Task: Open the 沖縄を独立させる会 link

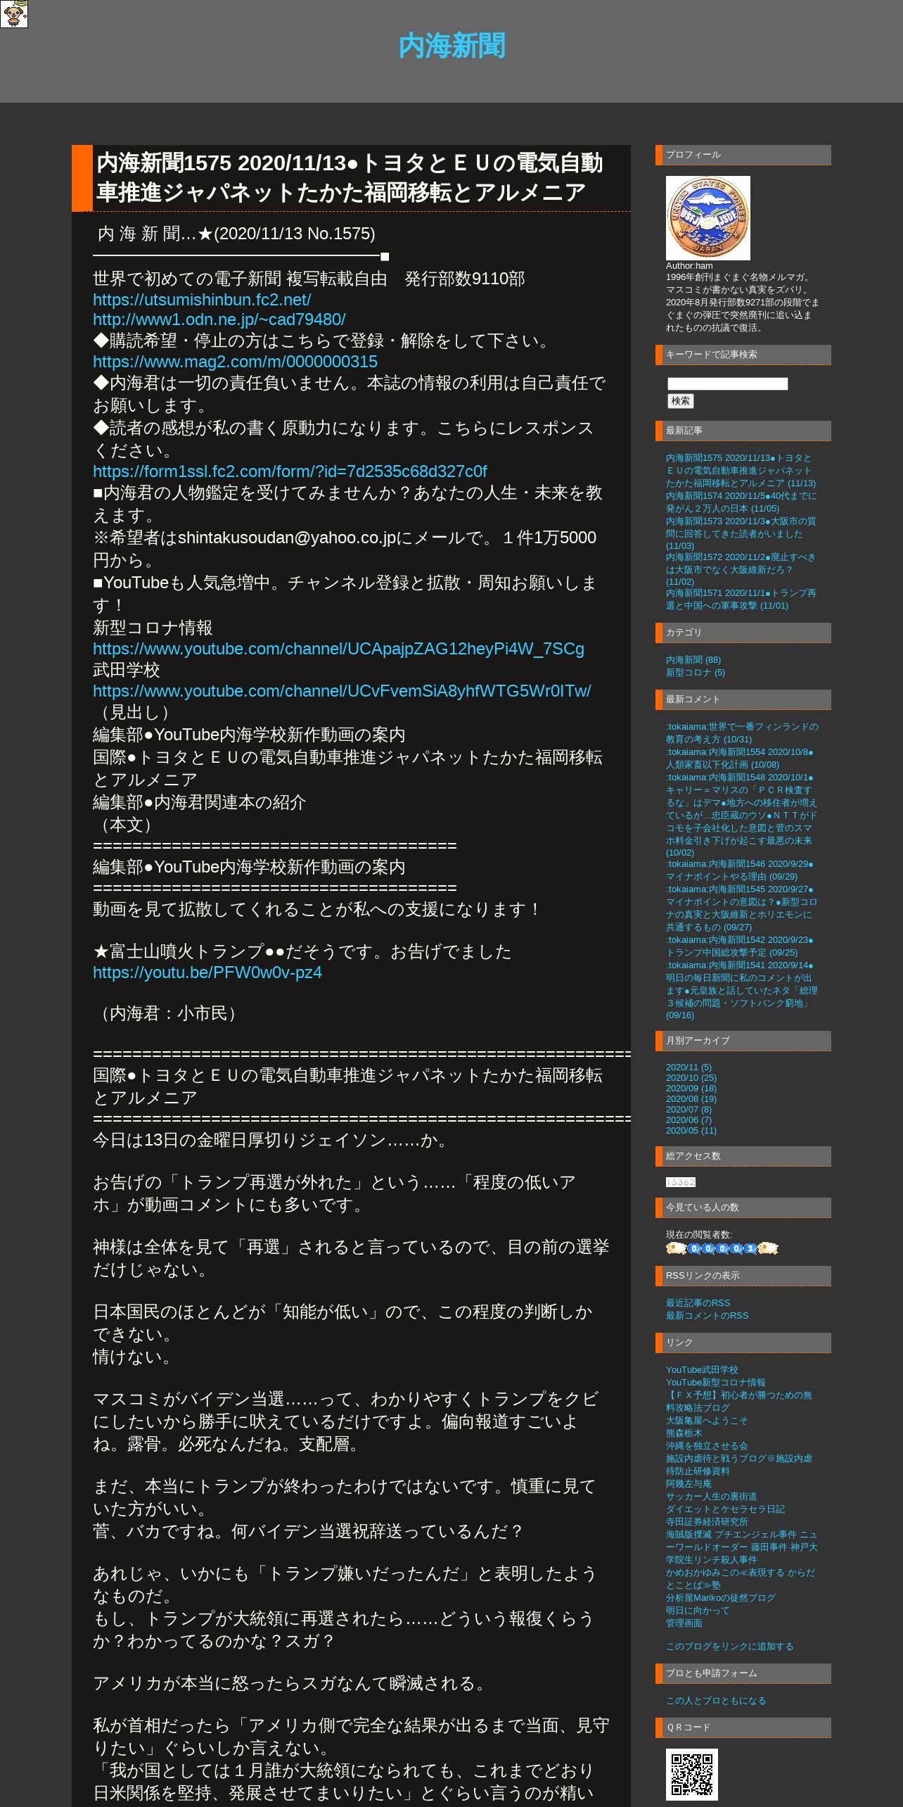Action: [x=707, y=1446]
